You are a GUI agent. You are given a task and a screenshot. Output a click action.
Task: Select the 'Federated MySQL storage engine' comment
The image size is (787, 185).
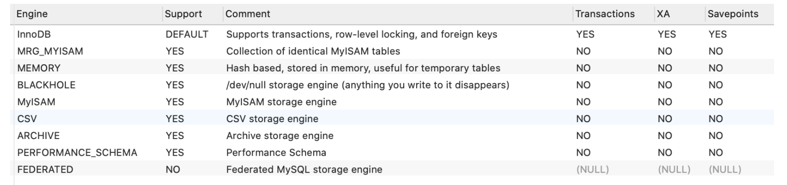(305, 170)
